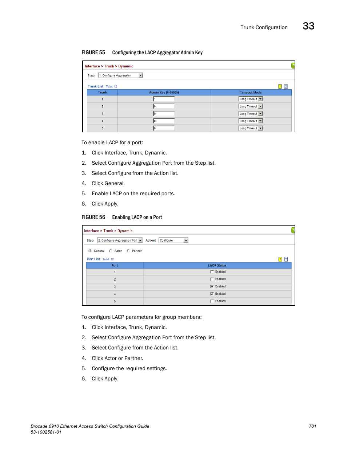Enable LACP checkbox for port 5
The height and width of the screenshot is (450, 347).
pyautogui.click(x=212, y=301)
